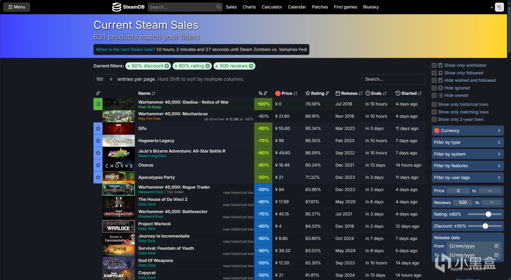The image size is (511, 280).
Task: Click the SteamDB logo
Action: [128, 7]
